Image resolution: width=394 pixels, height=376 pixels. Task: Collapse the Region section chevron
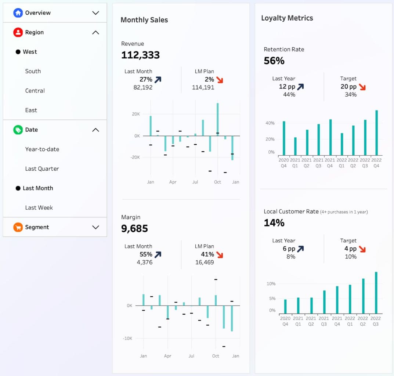pos(95,32)
